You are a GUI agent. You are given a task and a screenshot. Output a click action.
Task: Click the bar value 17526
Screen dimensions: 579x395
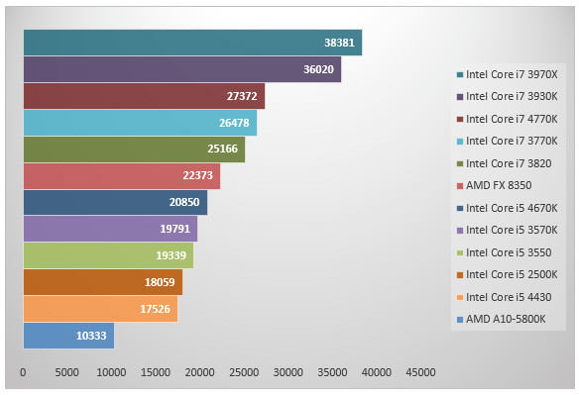click(x=155, y=309)
